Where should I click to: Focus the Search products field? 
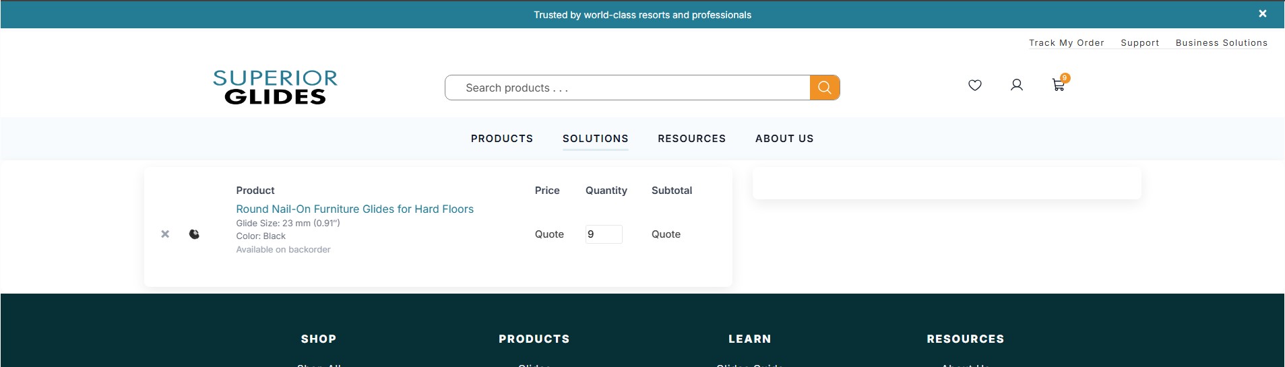[x=627, y=88]
